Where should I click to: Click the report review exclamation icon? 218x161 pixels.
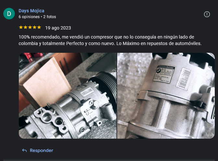[207, 14]
